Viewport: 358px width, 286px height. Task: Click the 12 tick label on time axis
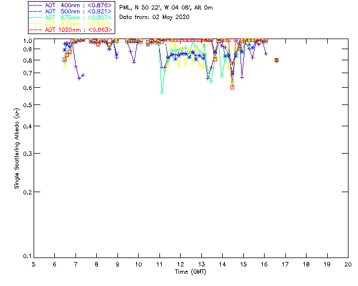click(180, 264)
